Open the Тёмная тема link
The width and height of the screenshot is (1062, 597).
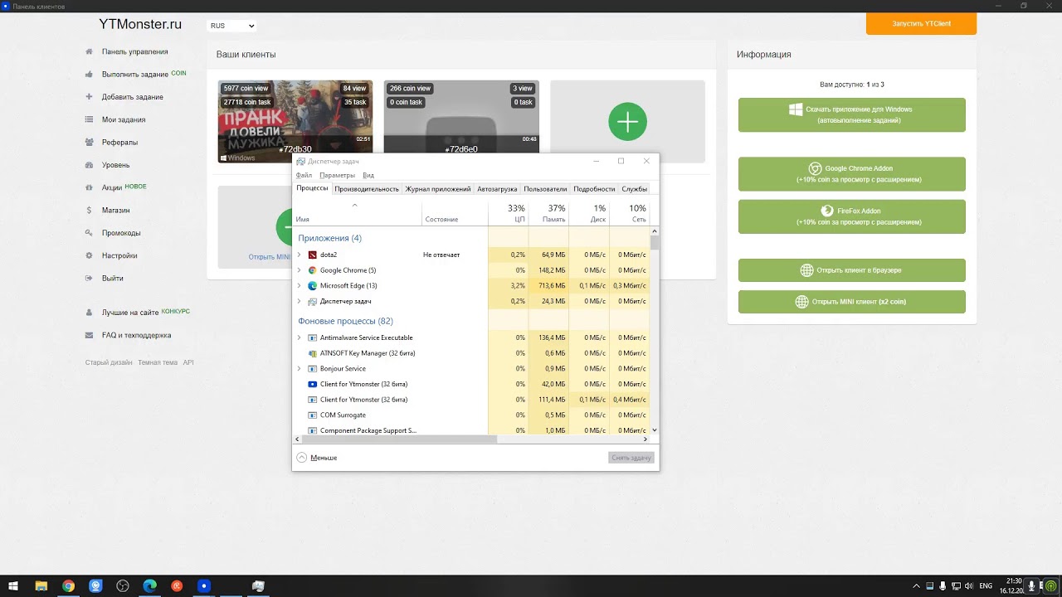[x=158, y=362]
